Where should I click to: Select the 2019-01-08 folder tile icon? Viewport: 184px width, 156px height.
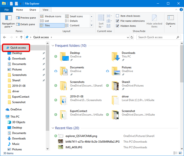tap(63, 100)
